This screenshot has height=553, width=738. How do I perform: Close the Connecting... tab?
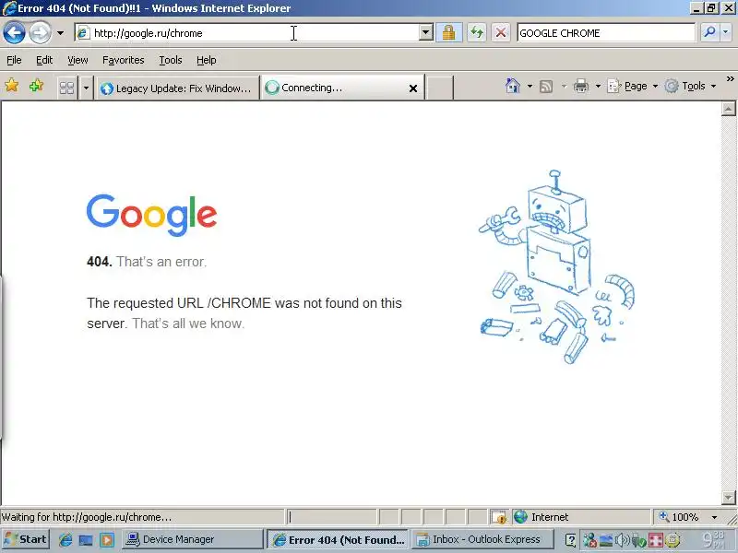(413, 88)
